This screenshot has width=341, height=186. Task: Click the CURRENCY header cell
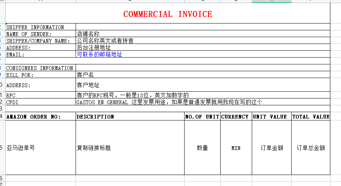pyautogui.click(x=236, y=116)
